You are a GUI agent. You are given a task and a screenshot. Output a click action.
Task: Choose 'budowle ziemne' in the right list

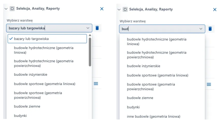click(140, 98)
